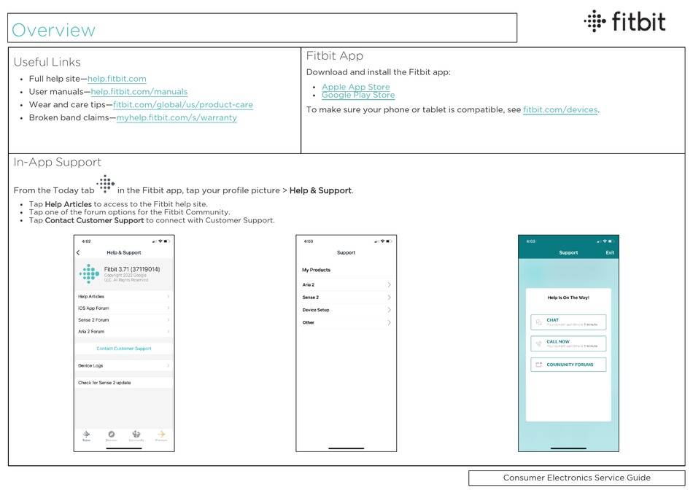Tap Check for Sense 2 update
693x490 pixels.
point(124,383)
